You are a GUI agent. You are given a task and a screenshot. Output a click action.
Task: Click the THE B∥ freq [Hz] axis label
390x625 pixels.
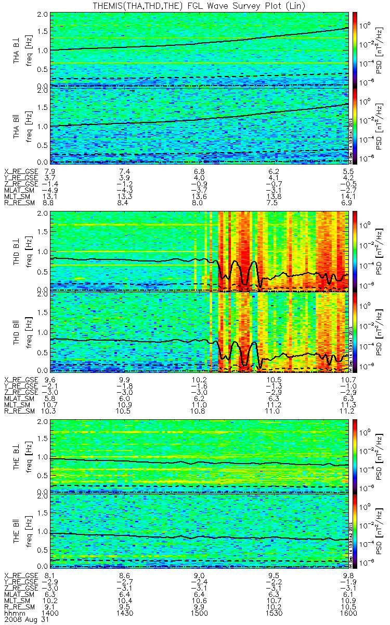click(30, 531)
